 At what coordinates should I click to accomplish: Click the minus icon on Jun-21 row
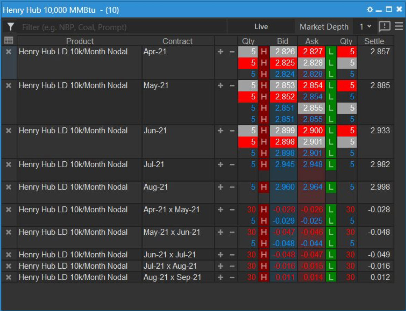232,131
